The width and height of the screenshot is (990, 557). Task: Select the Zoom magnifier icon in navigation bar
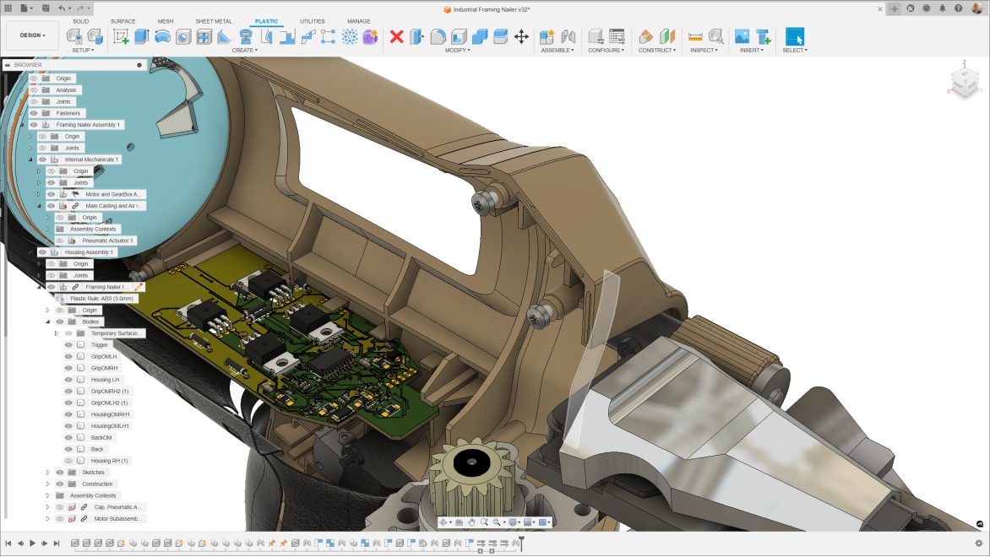[484, 522]
